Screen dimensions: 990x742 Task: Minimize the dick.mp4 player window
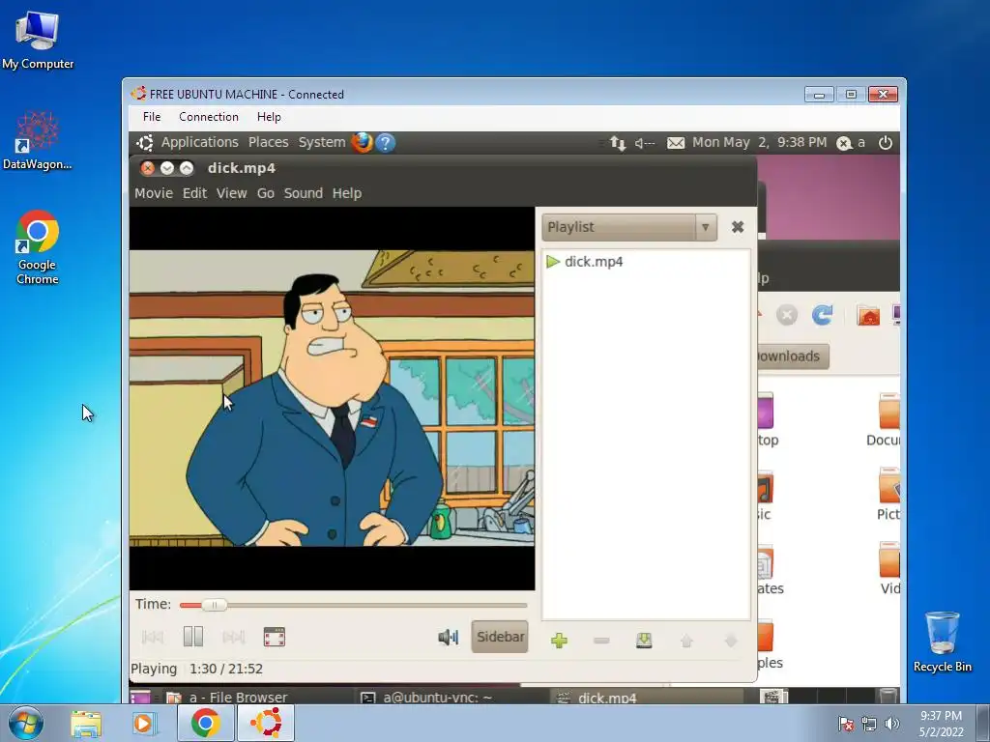coord(166,168)
